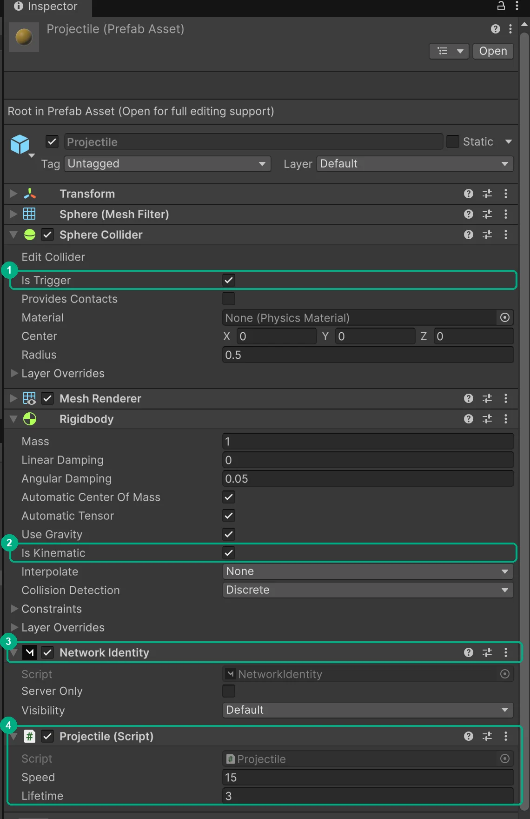Viewport: 530px width, 819px height.
Task: Enable Server Only checkbox
Action: [x=229, y=691]
